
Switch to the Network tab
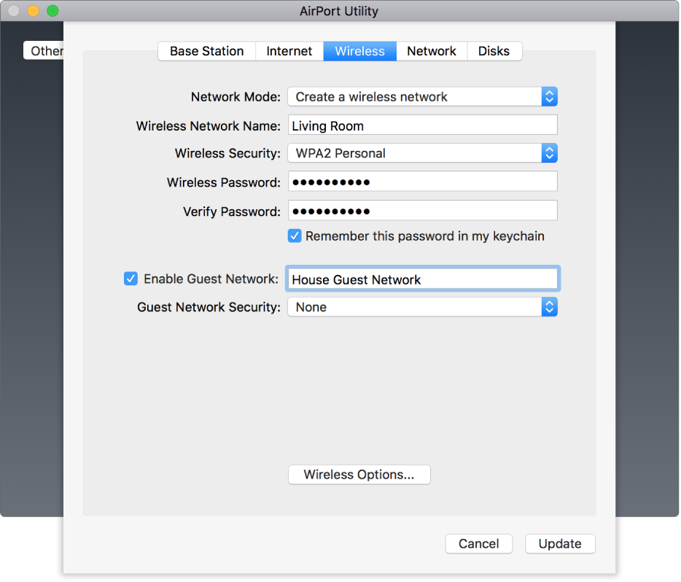[431, 51]
